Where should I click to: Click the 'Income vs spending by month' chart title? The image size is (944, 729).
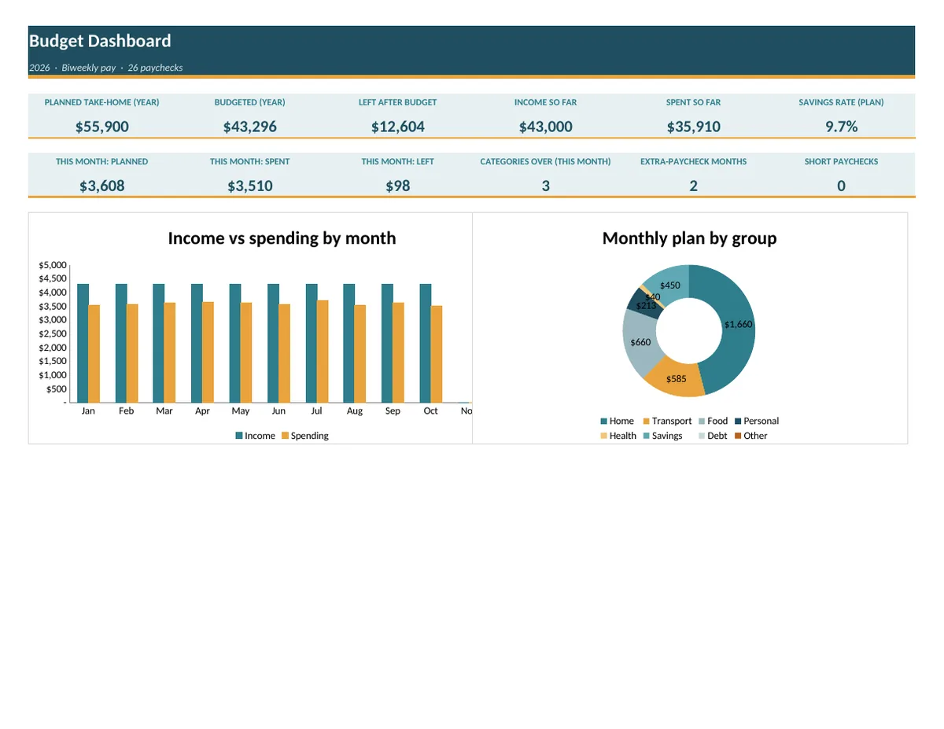tap(282, 238)
